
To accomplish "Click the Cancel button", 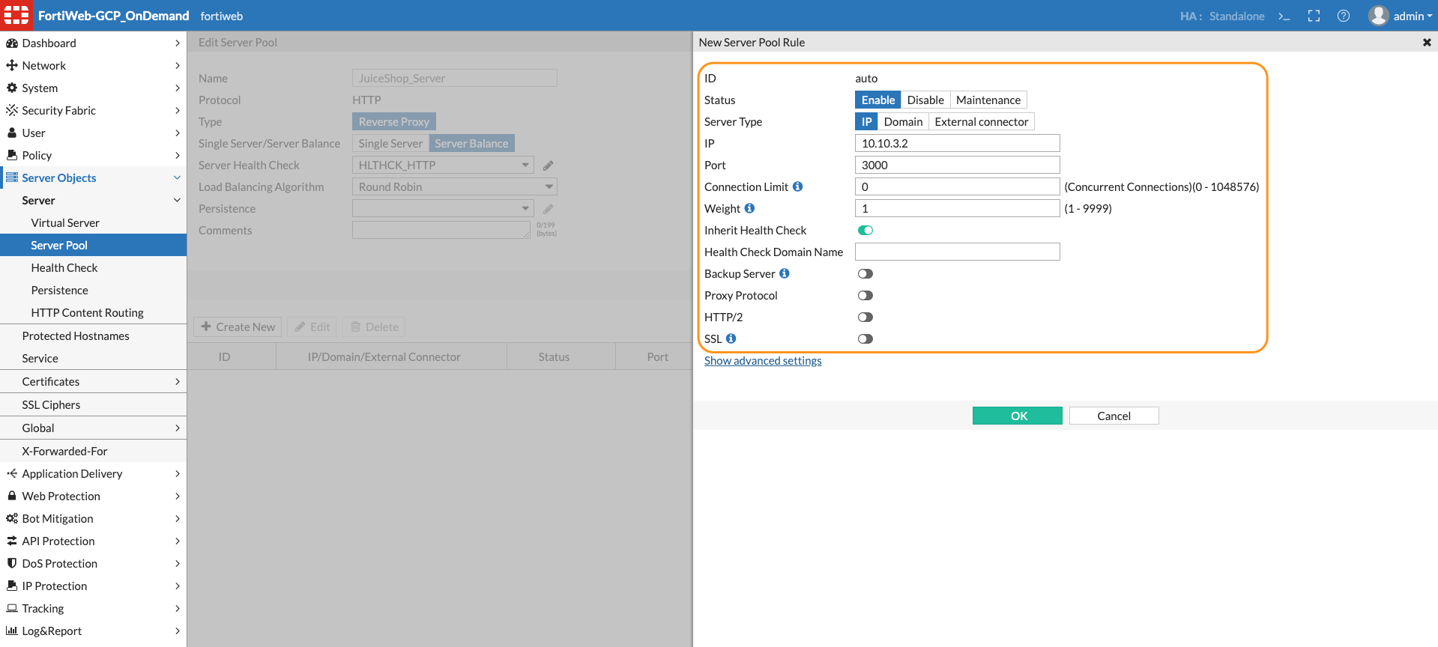I will [x=1114, y=416].
